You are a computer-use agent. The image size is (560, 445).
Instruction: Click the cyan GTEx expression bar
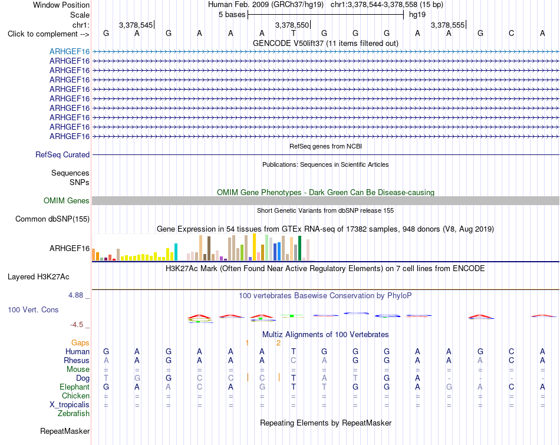176,252
